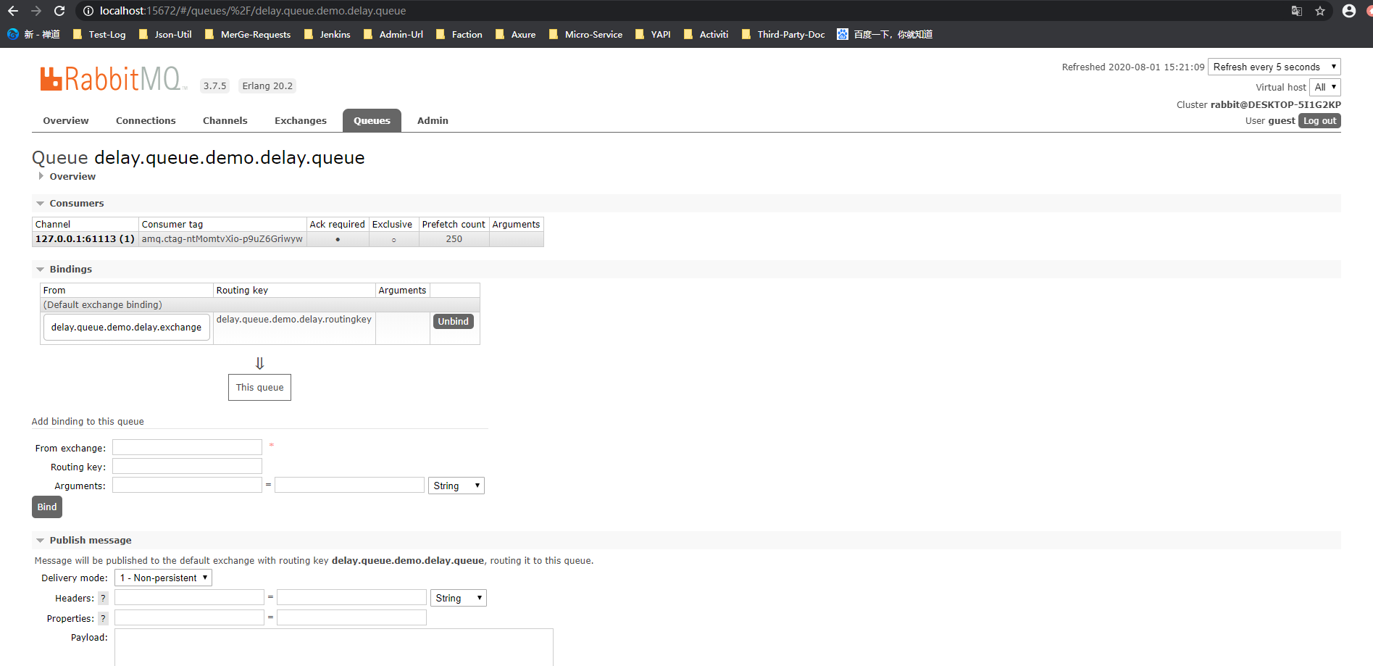Open the Test-Log bookmark folder

pos(99,34)
